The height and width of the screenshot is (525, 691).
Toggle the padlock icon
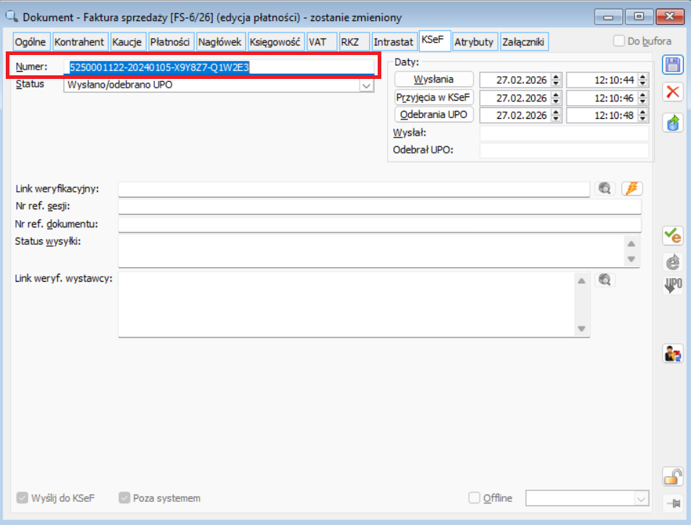point(672,476)
